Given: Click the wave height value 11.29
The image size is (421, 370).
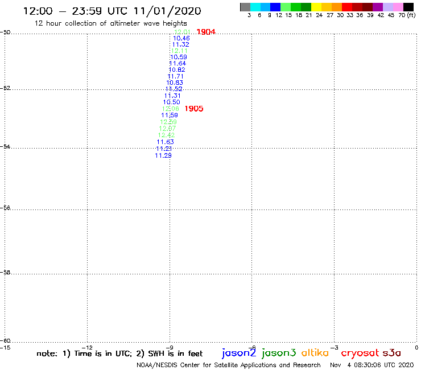Looking at the screenshot, I should pos(163,155).
